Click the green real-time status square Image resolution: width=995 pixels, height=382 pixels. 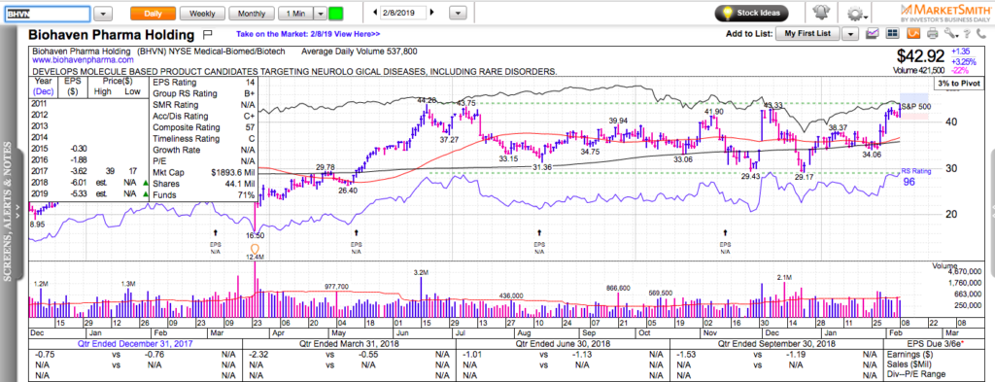pos(336,14)
